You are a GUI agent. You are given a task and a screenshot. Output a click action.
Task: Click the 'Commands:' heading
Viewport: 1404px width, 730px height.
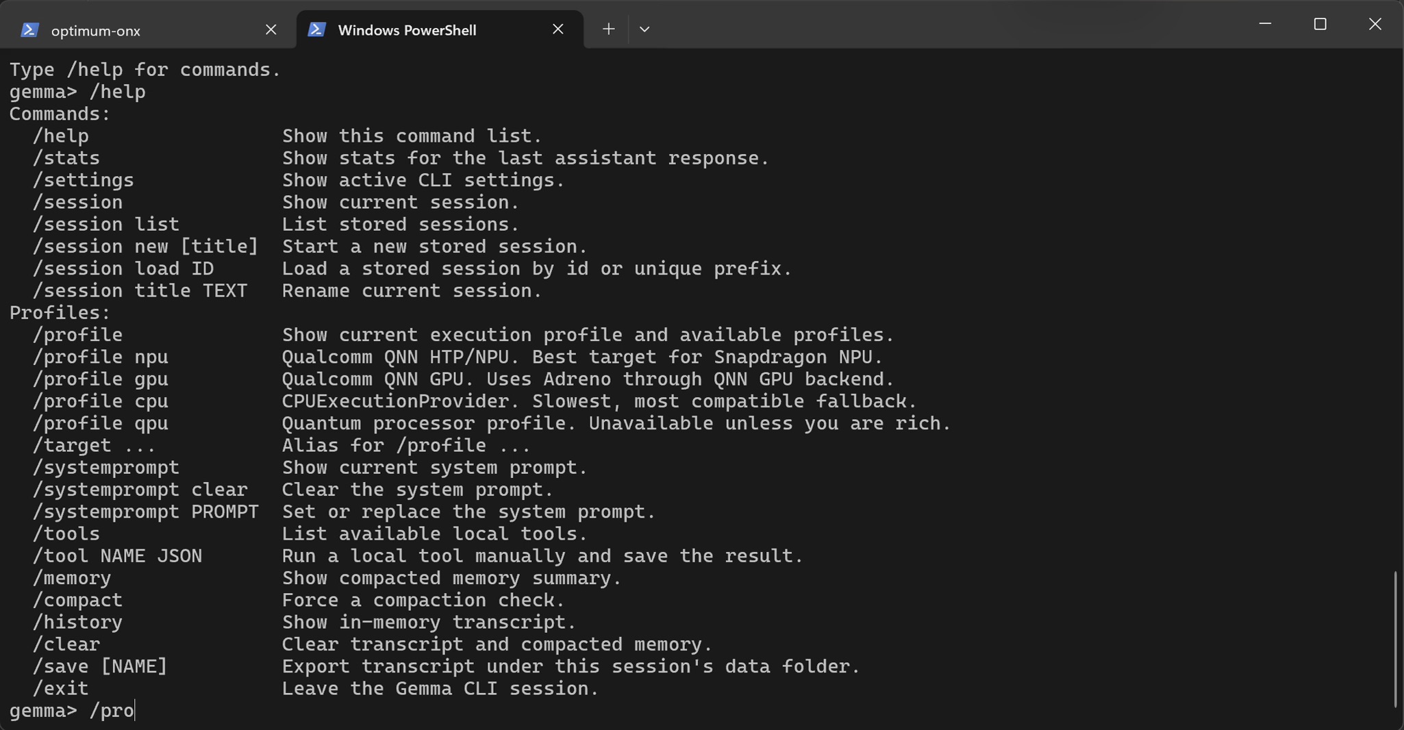click(60, 114)
